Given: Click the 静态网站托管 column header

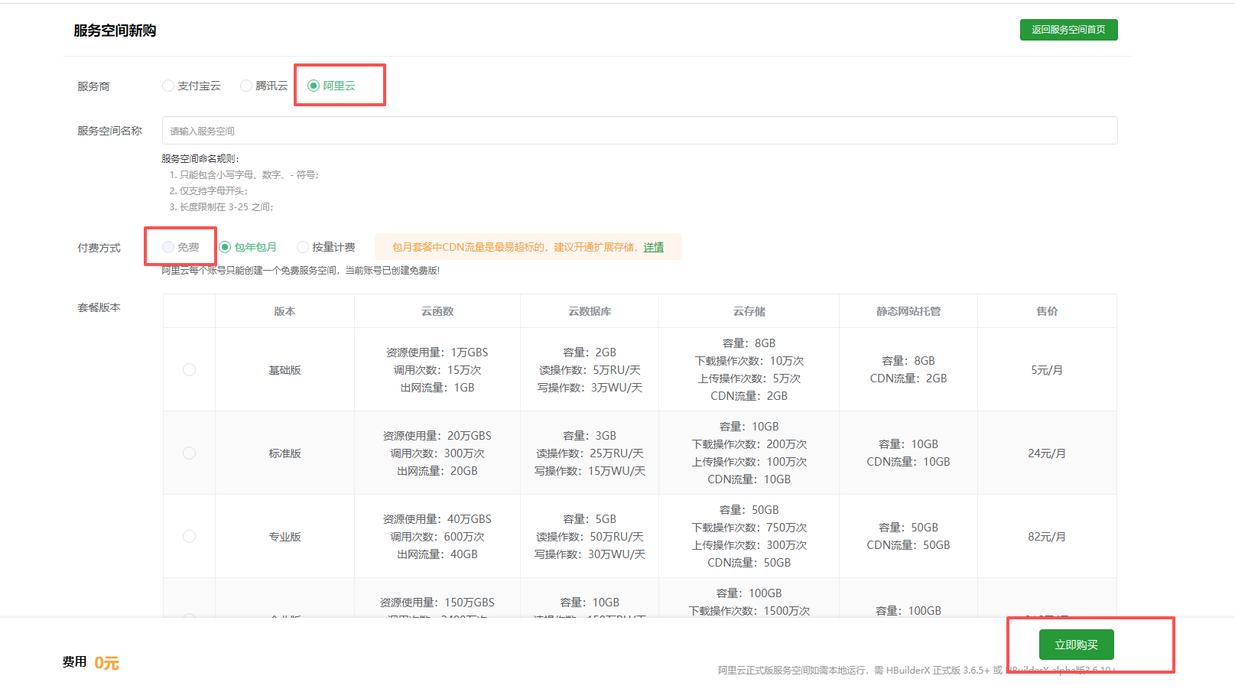Looking at the screenshot, I should (908, 311).
